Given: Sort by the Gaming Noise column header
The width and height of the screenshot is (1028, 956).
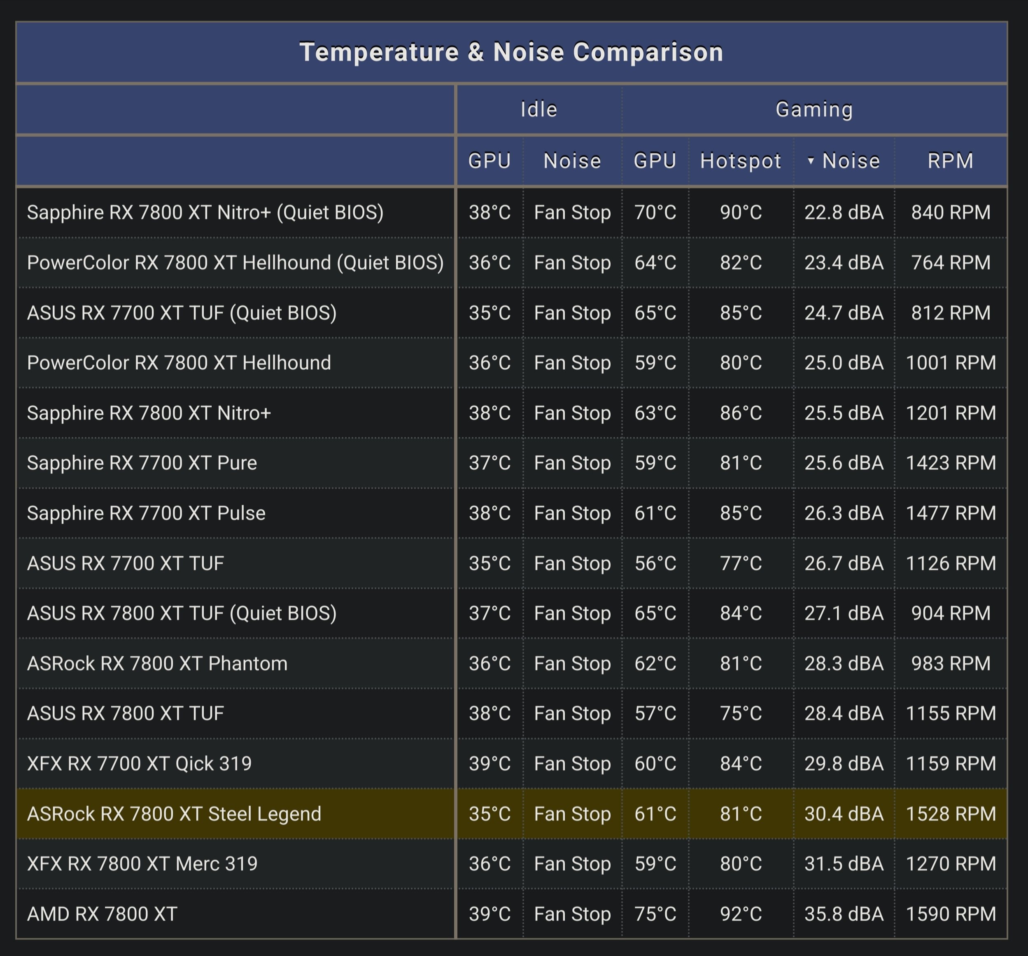Looking at the screenshot, I should [x=851, y=161].
